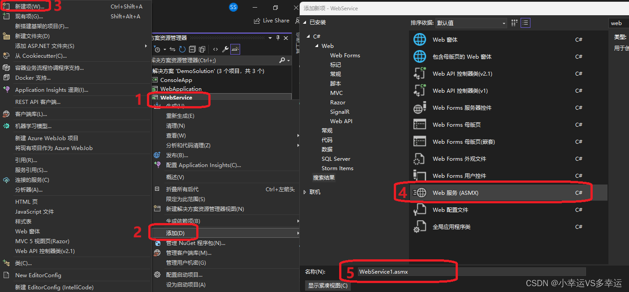Collapse the 已安装 tree node

tap(306, 22)
